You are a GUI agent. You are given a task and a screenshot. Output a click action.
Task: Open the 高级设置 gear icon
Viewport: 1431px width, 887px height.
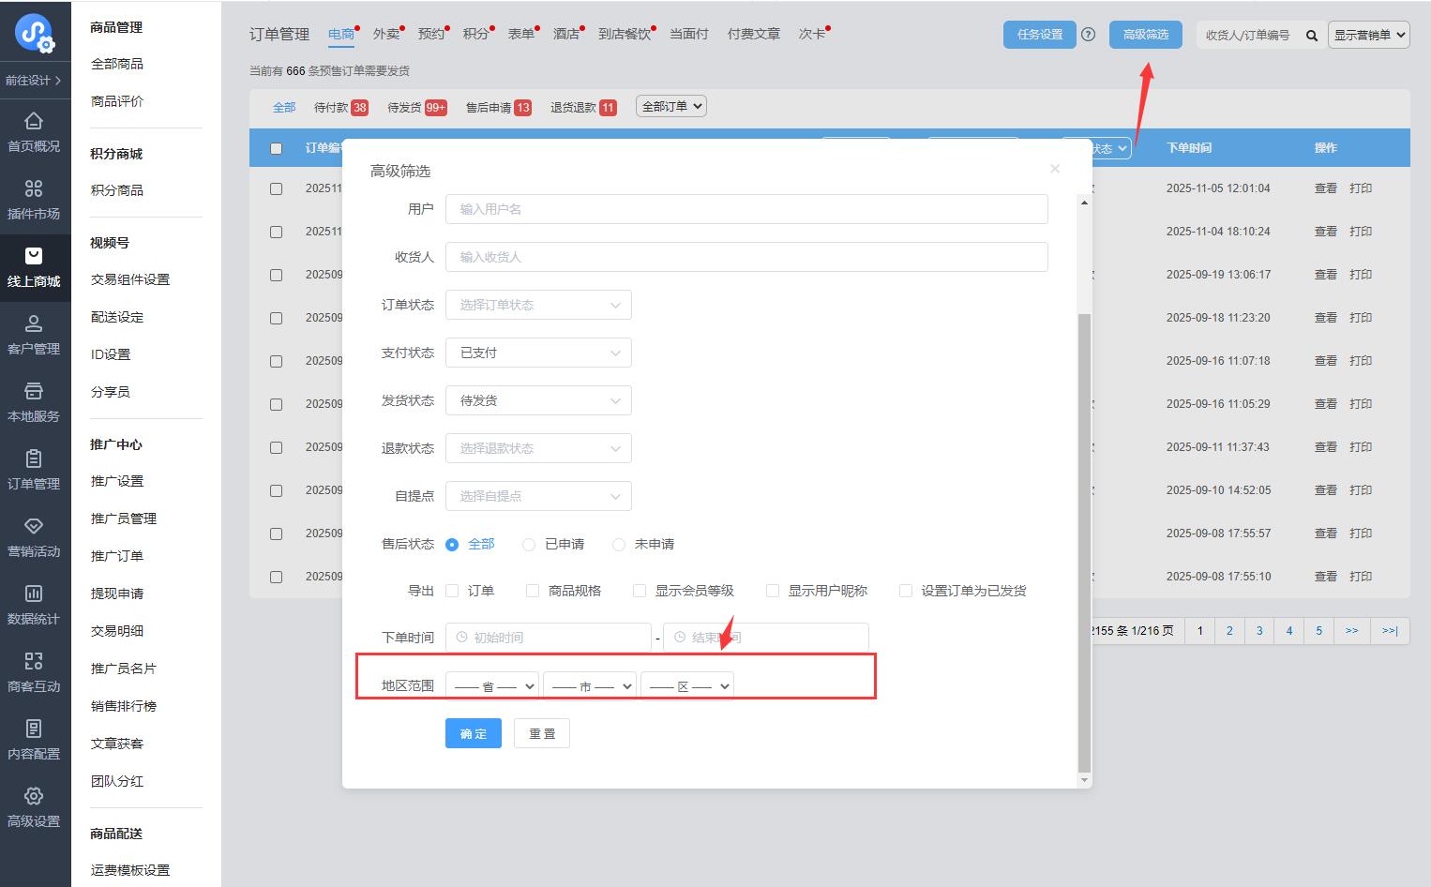tap(34, 796)
